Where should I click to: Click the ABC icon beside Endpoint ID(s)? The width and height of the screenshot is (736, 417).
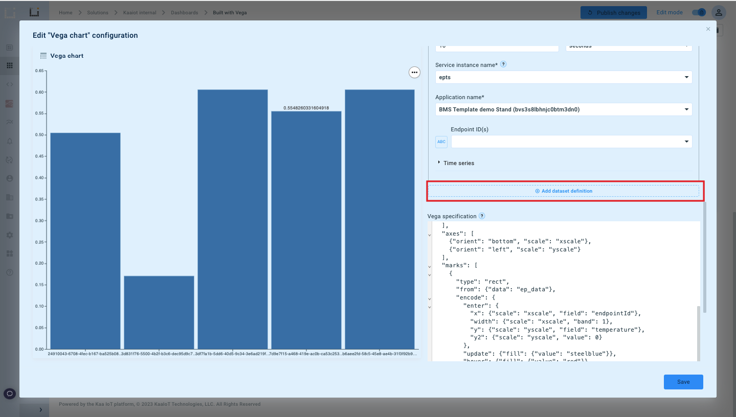point(441,142)
